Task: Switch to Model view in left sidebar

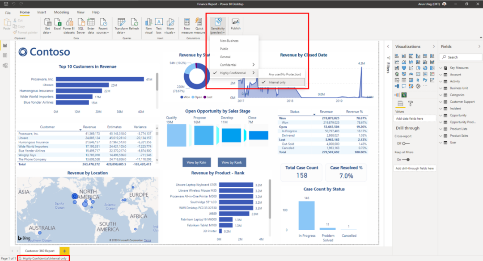Action: coord(5,66)
